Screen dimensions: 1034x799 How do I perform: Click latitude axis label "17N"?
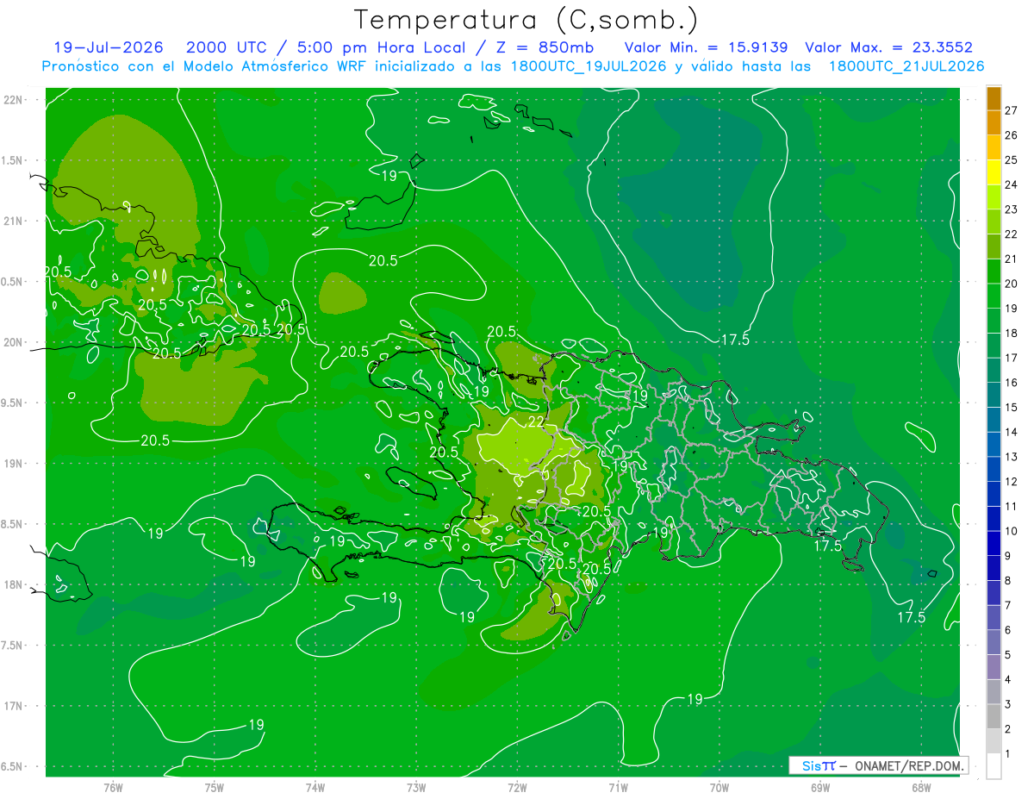pyautogui.click(x=14, y=706)
